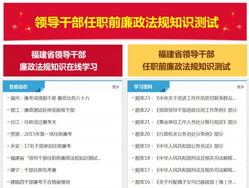Screen dimensions: 249x188
Task: Open news item 建瓯四干部廉考不合格被缓用
Action: coord(40,182)
